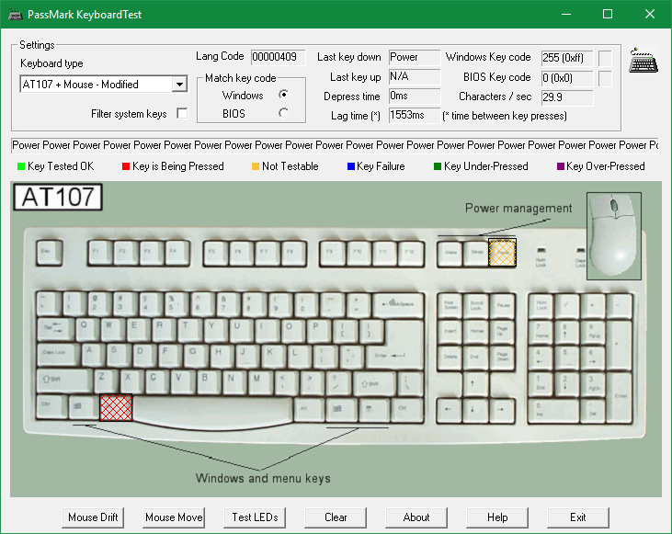Click the Help button
This screenshot has width=672, height=534.
[x=497, y=517]
